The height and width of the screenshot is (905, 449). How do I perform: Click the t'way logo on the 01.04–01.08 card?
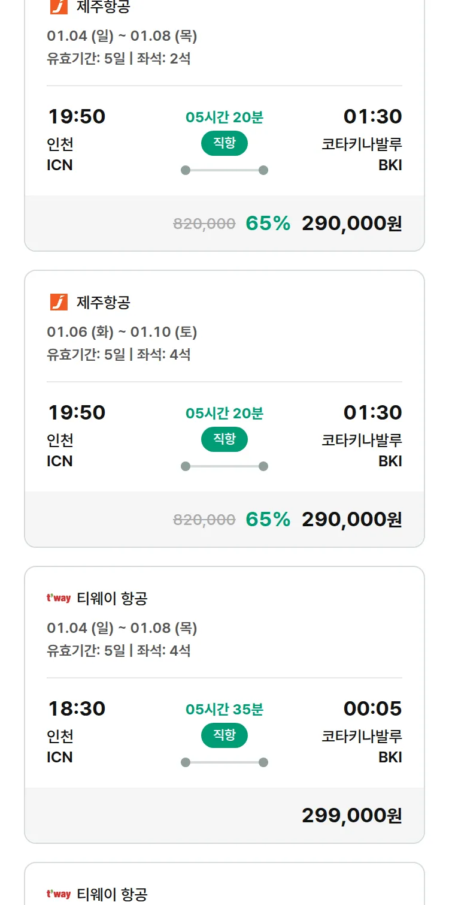tap(59, 598)
